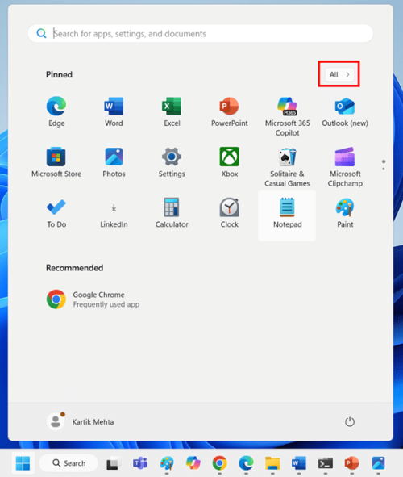
Task: Open Microsoft 365 Copilot pinned app
Action: [x=287, y=116]
